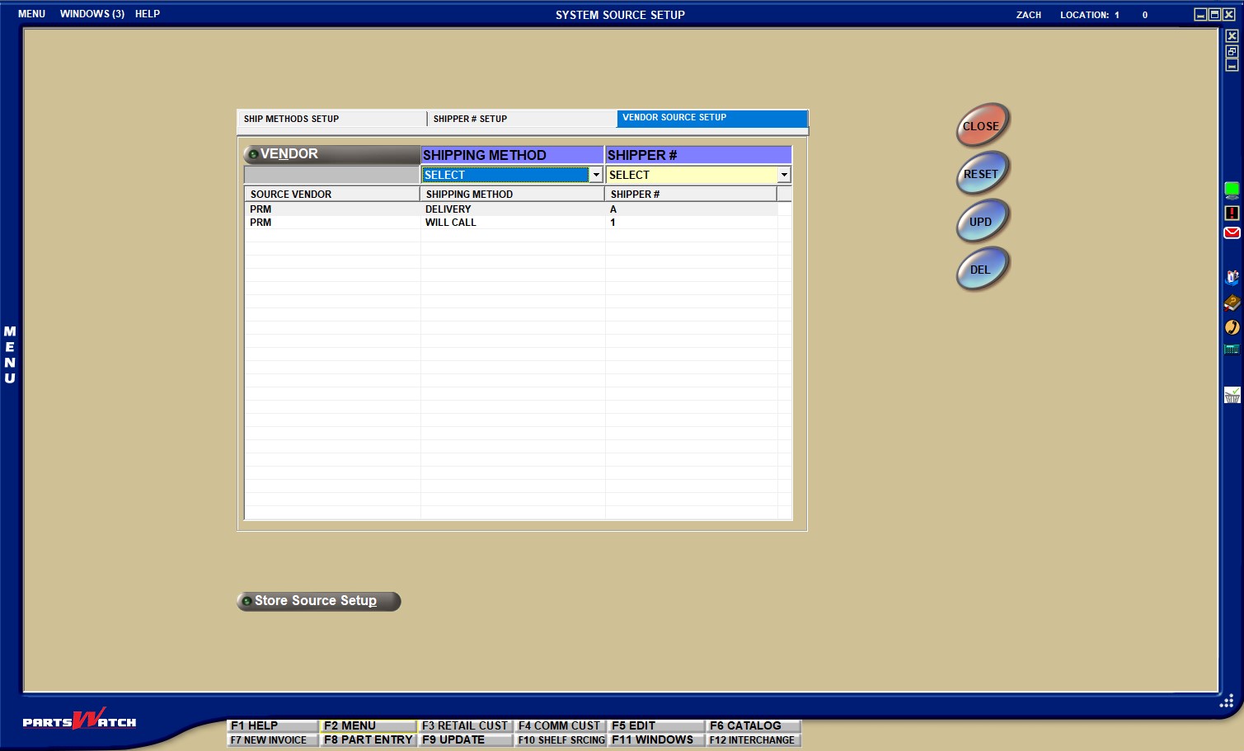
Task: Click the blue desk organizer icon
Action: [1232, 277]
